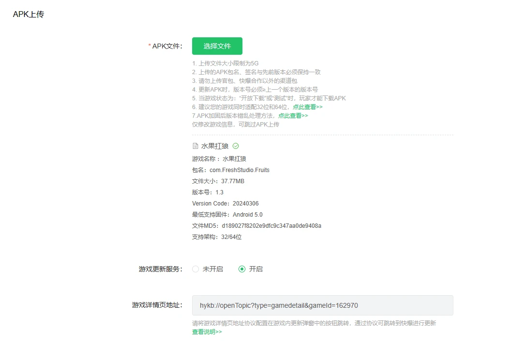Click the 版本号 1.3 line
The image size is (512, 348).
point(208,192)
